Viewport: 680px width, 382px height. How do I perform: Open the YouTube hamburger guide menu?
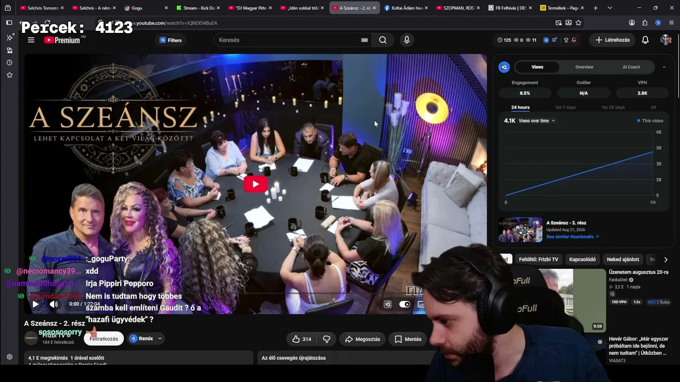pos(31,40)
